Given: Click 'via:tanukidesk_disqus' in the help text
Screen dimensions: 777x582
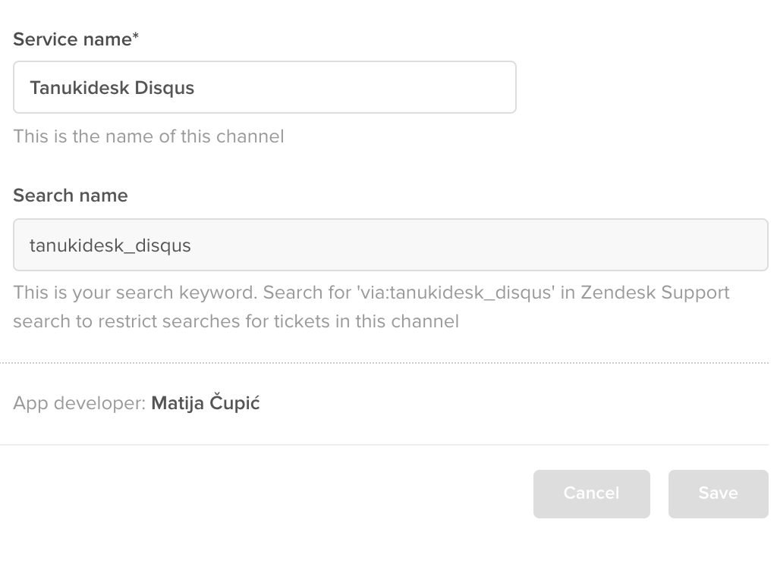Looking at the screenshot, I should 455,293.
